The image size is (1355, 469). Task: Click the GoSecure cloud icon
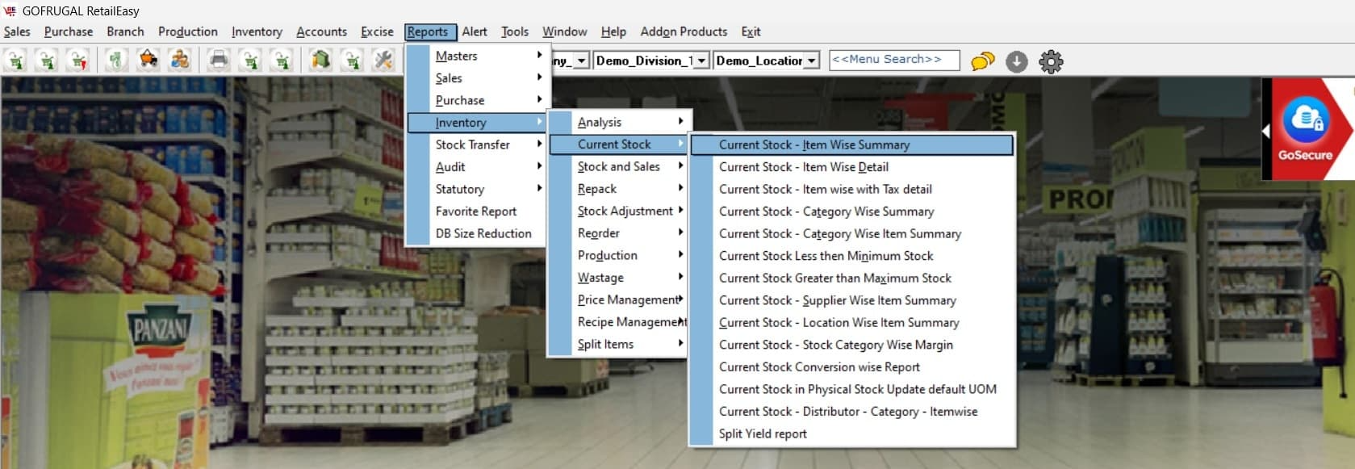(x=1305, y=120)
